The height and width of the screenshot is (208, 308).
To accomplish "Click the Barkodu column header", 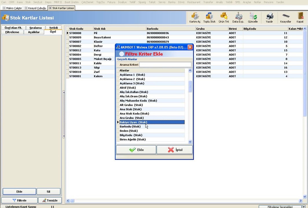I will 171,29.
